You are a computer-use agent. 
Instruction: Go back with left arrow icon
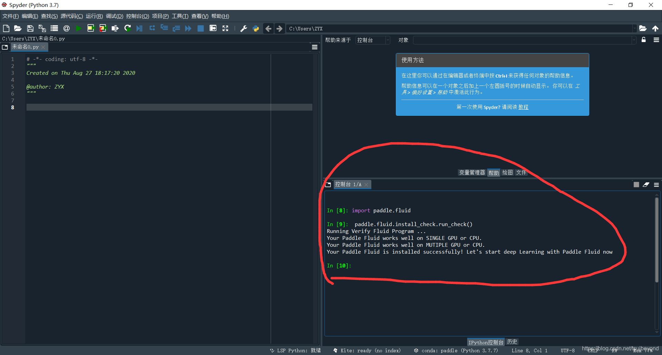pos(268,29)
